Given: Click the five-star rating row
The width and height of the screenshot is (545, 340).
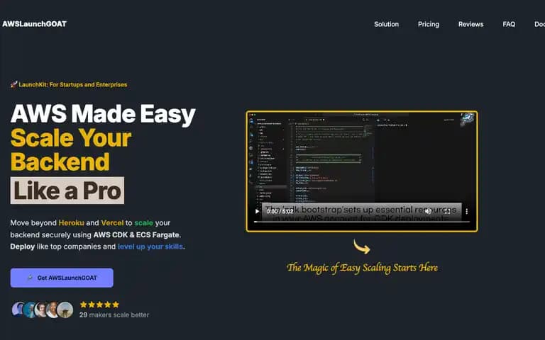Looking at the screenshot, I should (99, 305).
